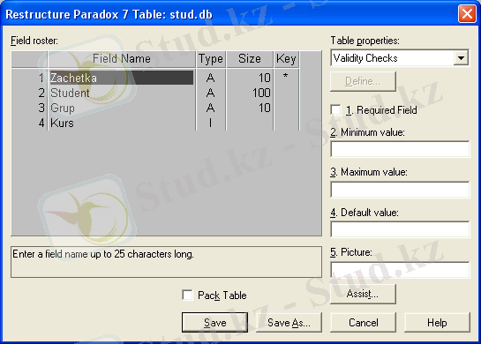Select the Validity Checks combo box
Viewport: 481px width, 344px height.
400,58
